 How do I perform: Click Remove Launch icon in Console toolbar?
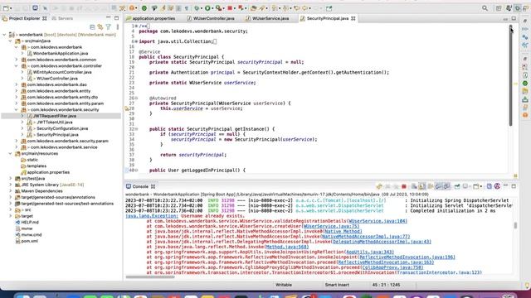click(387, 186)
